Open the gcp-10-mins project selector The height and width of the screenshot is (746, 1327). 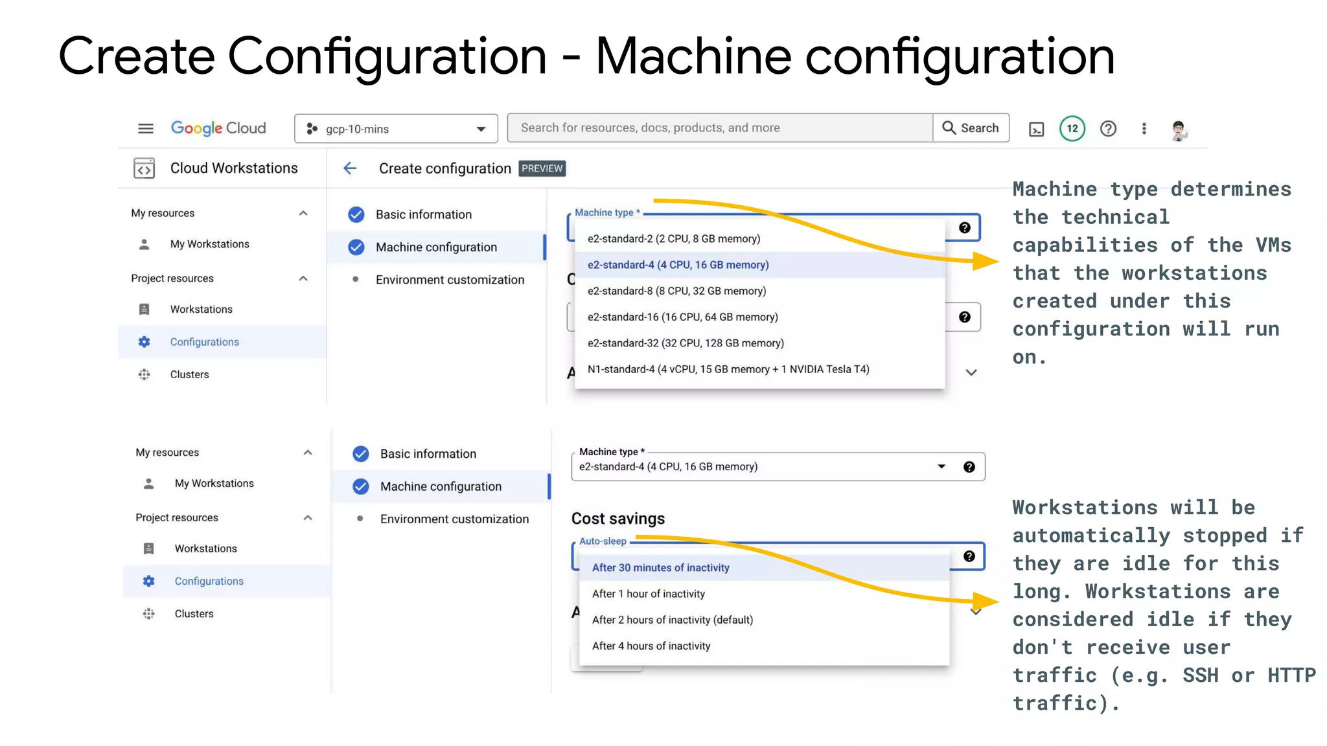[396, 128]
